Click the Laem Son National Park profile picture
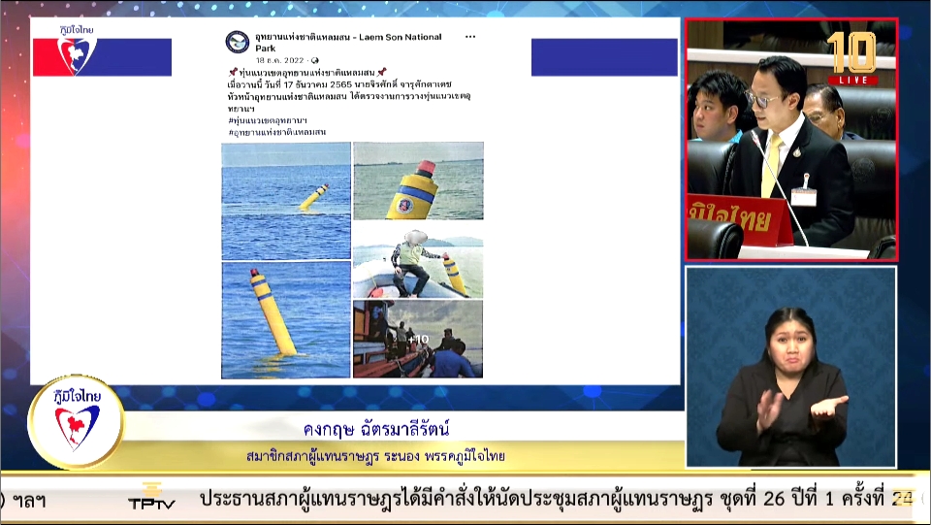The height and width of the screenshot is (525, 931). (237, 42)
